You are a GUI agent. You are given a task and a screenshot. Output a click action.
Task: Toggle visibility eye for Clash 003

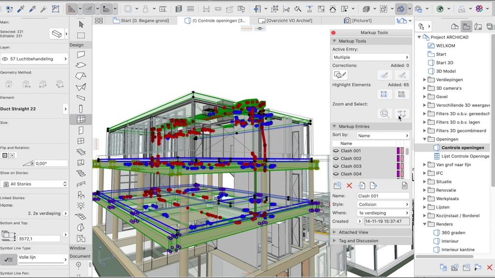pyautogui.click(x=336, y=166)
